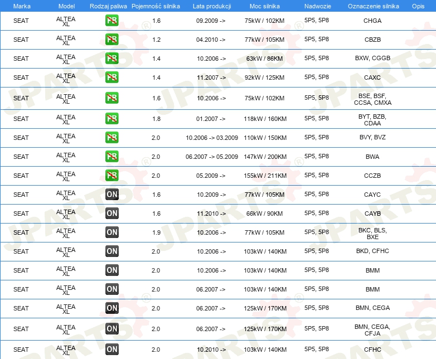Click the Pojemność silnika column header
This screenshot has height=359, width=436.
coord(156,6)
